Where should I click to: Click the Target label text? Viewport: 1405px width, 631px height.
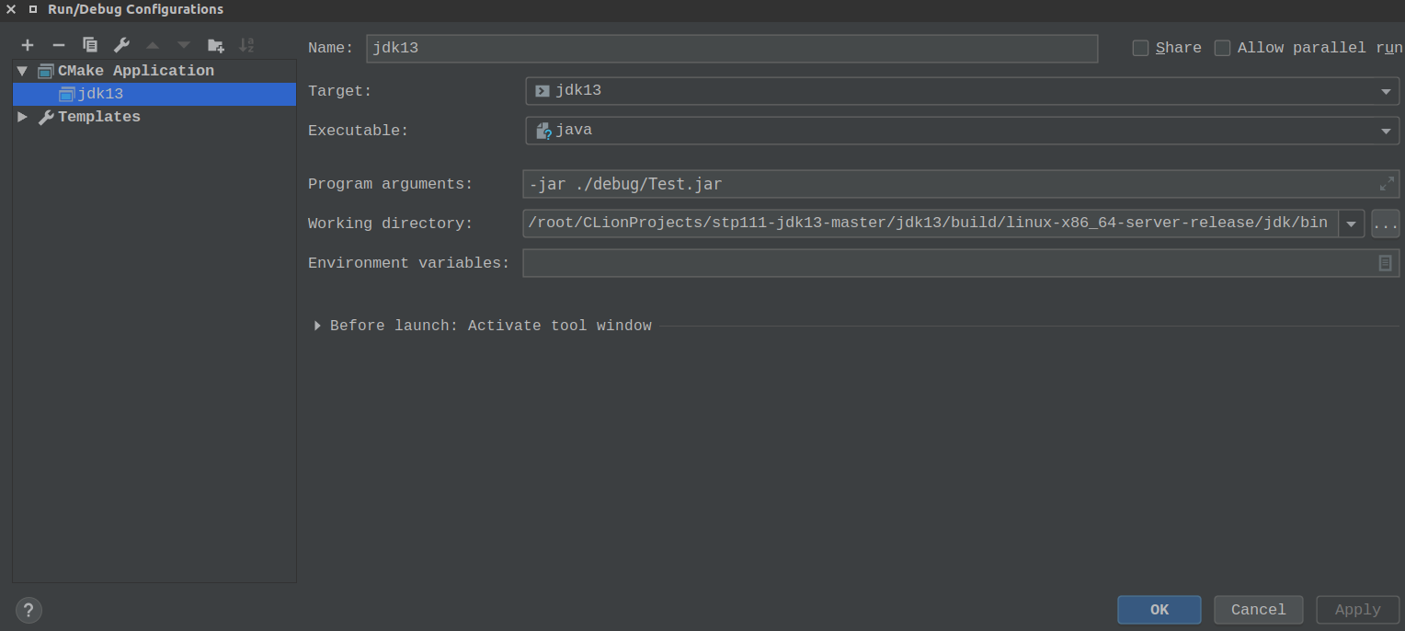pyautogui.click(x=340, y=91)
